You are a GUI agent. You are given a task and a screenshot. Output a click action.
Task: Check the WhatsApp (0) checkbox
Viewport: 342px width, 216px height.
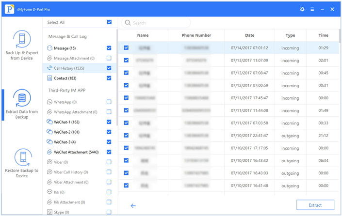click(x=109, y=102)
